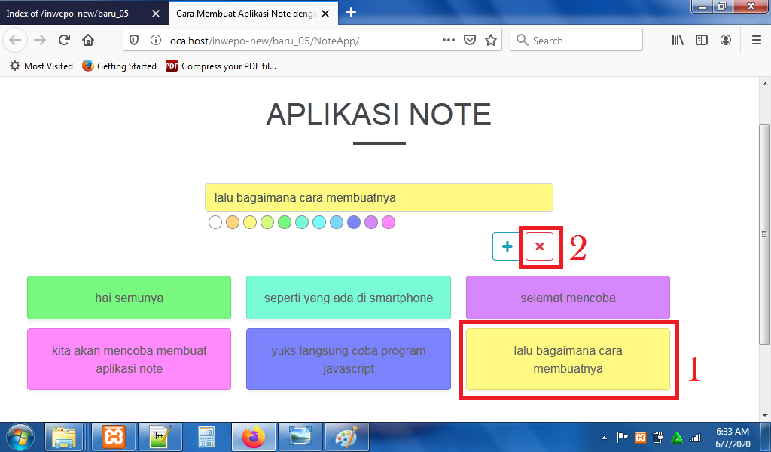
Task: Reload the page with refresh icon
Action: pos(65,41)
